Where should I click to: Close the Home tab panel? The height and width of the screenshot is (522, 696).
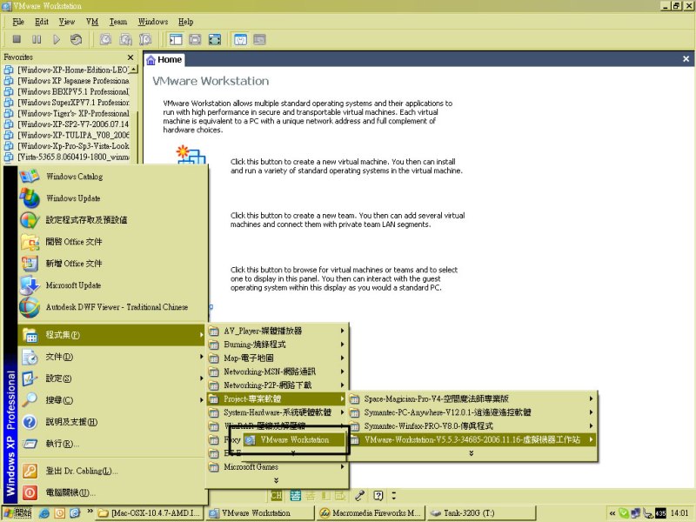[686, 59]
